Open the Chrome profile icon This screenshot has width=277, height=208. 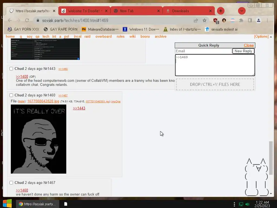click(258, 21)
